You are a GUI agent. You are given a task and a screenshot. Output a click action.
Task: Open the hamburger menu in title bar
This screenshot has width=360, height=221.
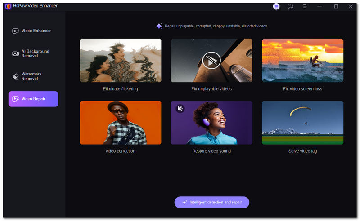(305, 6)
